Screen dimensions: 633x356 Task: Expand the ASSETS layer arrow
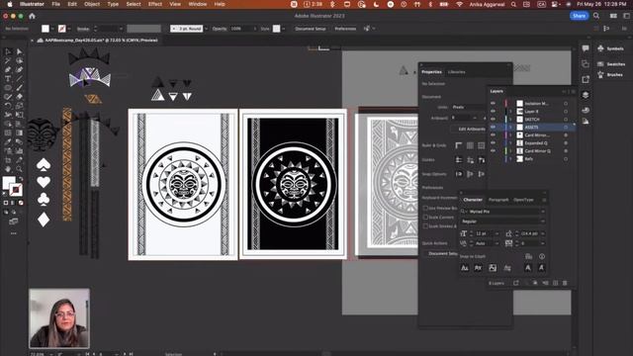(x=510, y=128)
